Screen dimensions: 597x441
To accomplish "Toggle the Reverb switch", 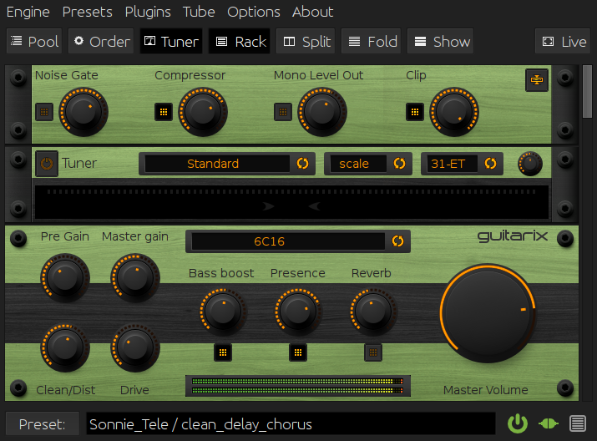I will [373, 352].
